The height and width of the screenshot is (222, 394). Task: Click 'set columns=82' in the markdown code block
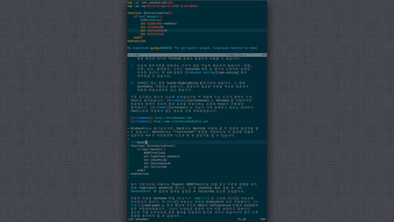pos(155,160)
